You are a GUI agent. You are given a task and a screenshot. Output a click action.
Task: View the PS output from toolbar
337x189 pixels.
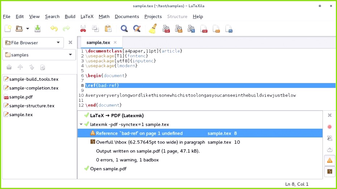(229, 28)
